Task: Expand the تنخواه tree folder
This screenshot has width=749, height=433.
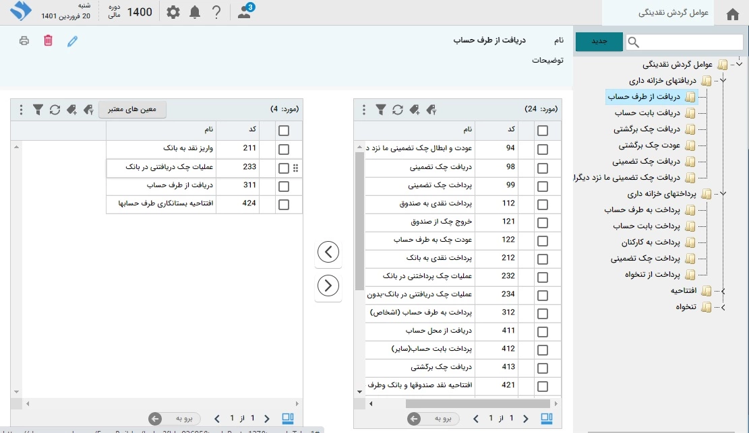Action: point(723,308)
